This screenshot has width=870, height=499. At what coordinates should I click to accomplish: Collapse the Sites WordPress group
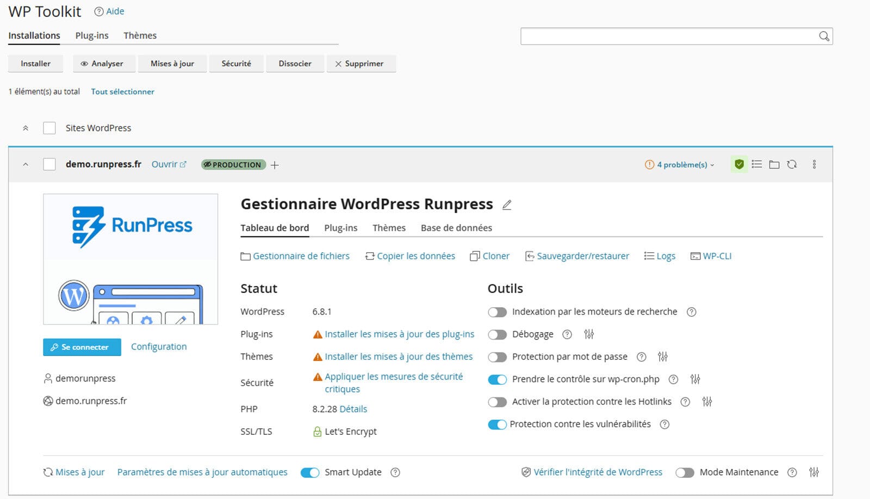tap(26, 128)
